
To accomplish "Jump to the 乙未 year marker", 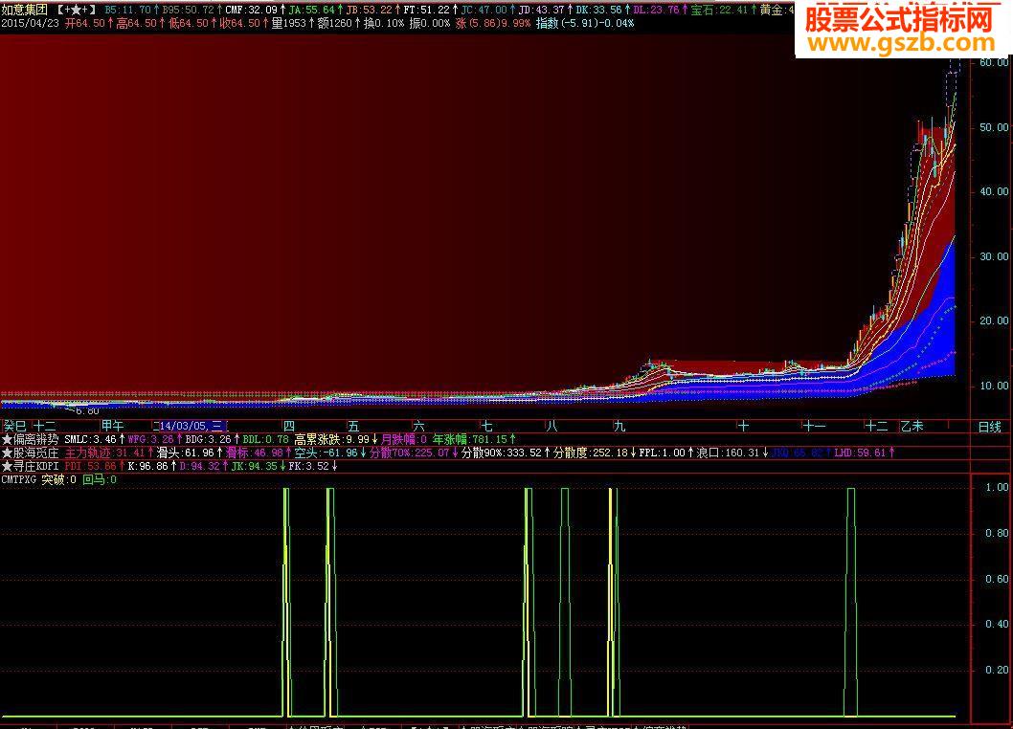I will 911,426.
